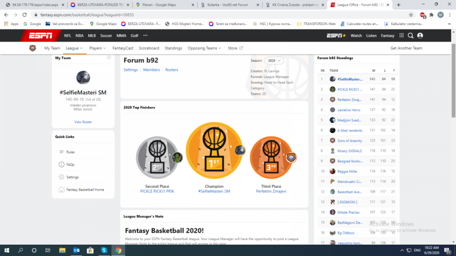Viewport: 456px width, 256px height.
Task: Open Chrome extensions puzzle icon
Action: (x=431, y=15)
